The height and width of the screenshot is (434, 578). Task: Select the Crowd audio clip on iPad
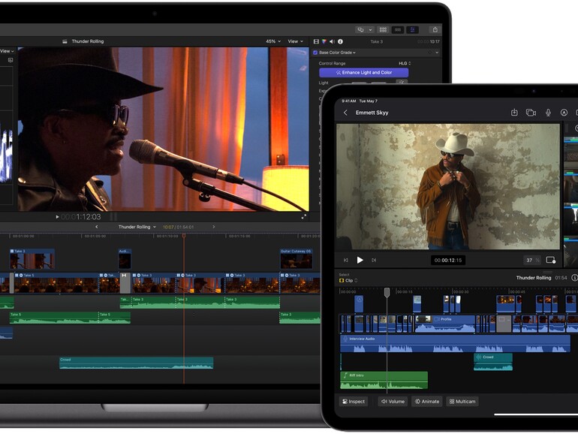493,362
